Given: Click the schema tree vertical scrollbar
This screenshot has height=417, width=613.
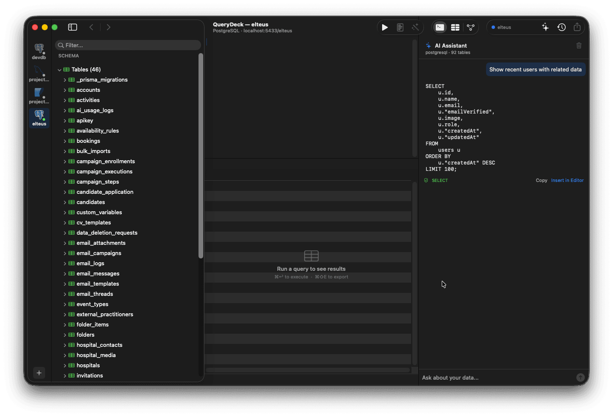Looking at the screenshot, I should click(201, 155).
